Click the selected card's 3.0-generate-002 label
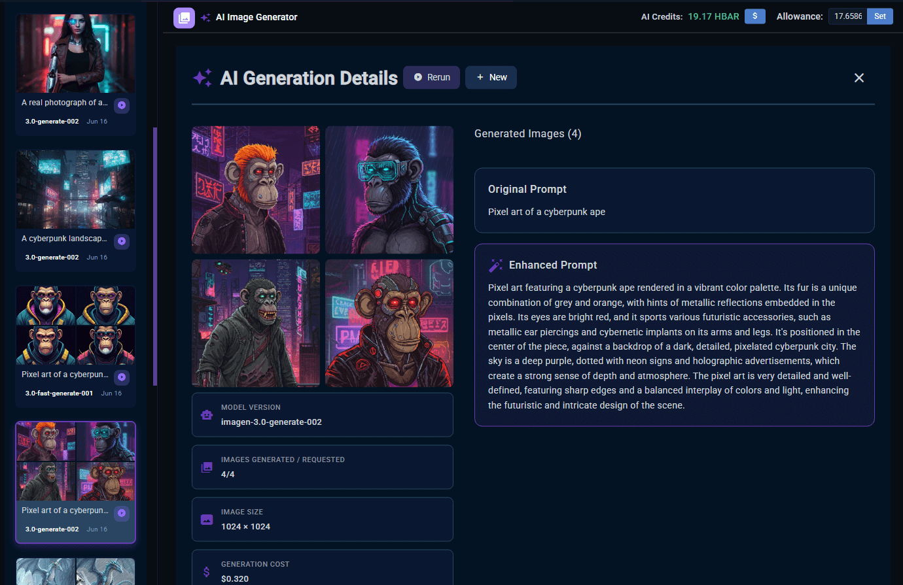 (52, 529)
